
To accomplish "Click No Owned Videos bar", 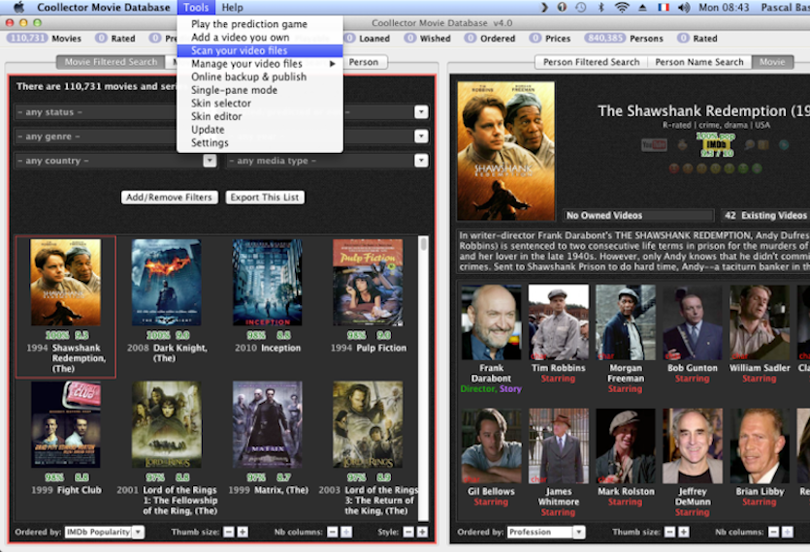I will click(637, 215).
